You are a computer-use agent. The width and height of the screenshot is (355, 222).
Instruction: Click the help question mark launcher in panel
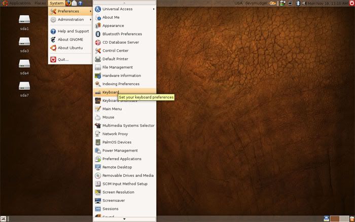[80, 3]
